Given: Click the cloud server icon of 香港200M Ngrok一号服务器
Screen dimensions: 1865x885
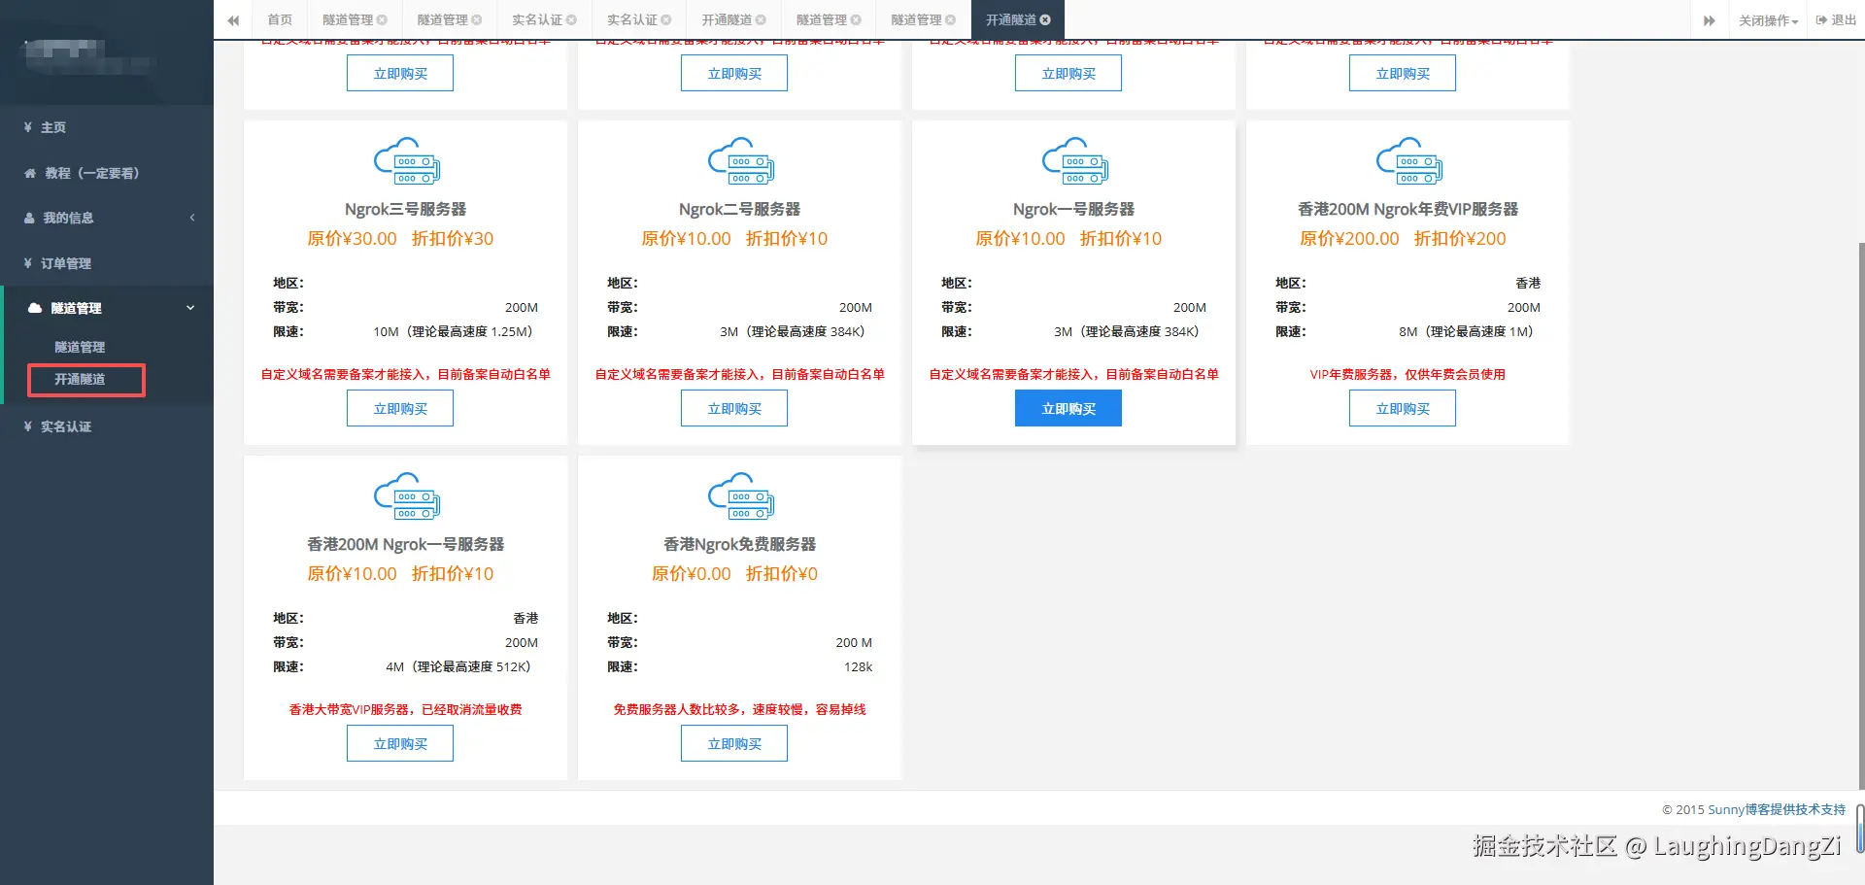Looking at the screenshot, I should click(406, 496).
